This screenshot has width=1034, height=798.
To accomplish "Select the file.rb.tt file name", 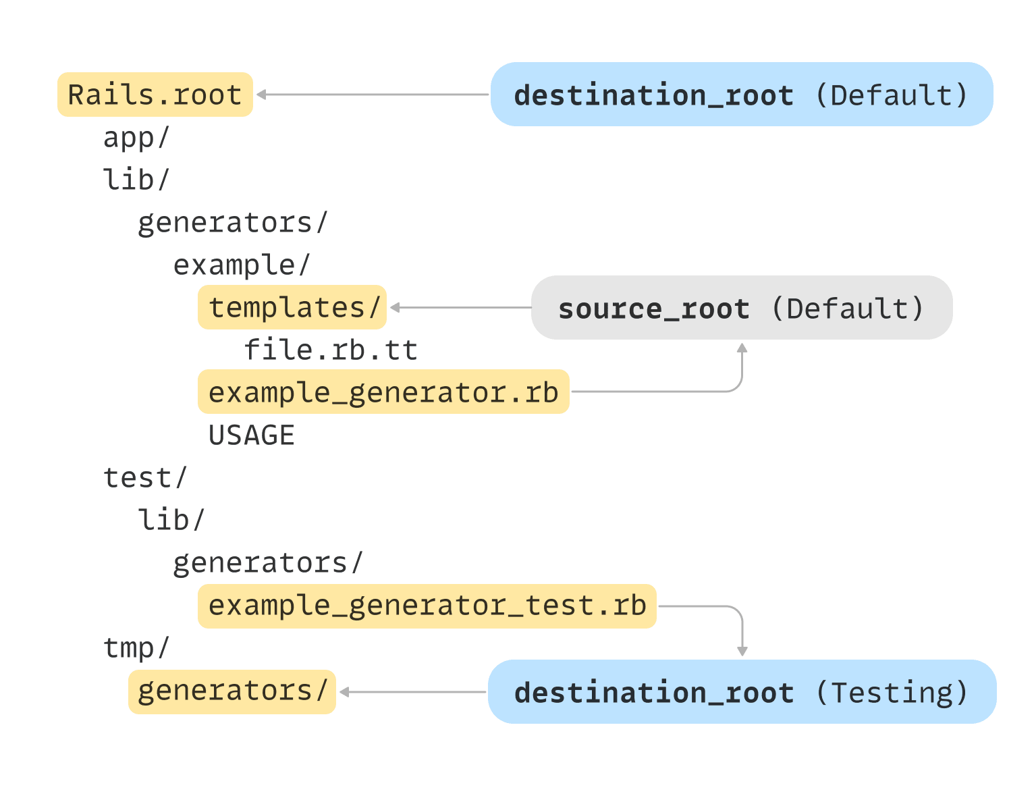I will 331,350.
